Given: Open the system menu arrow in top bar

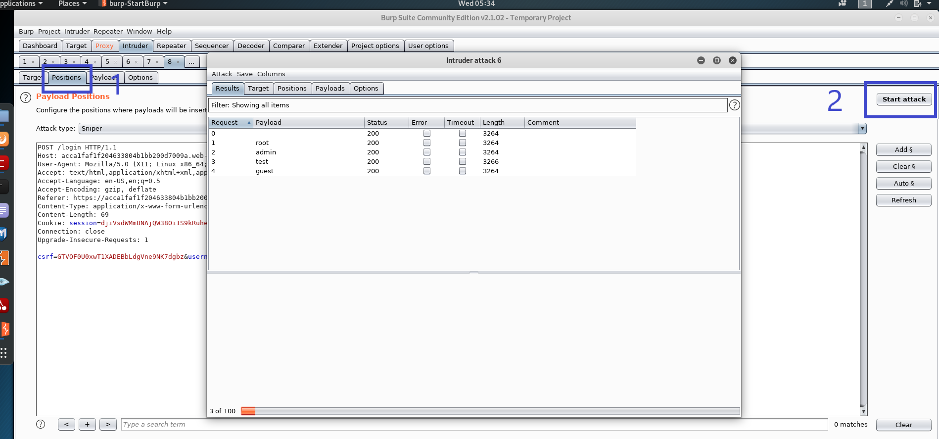Looking at the screenshot, I should coord(929,3).
